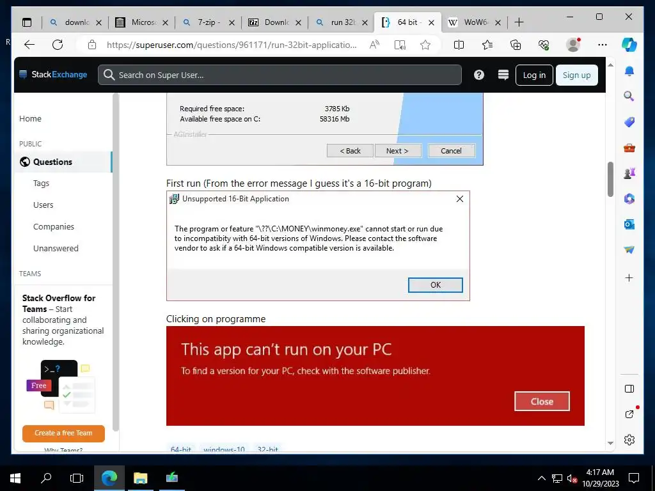Viewport: 655px width, 491px height.
Task: Open the Copilot sidebar icon
Action: click(x=629, y=44)
